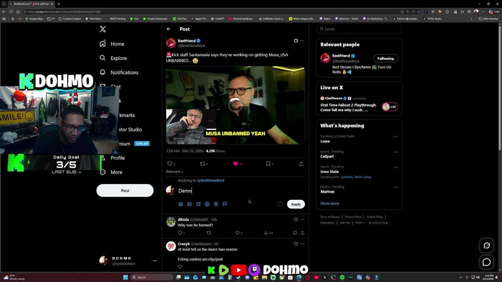
Task: Add an image to the reply
Action: (181, 204)
